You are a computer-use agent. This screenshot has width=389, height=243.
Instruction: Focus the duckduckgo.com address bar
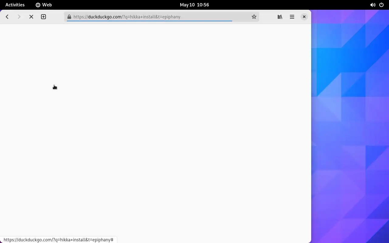click(161, 17)
